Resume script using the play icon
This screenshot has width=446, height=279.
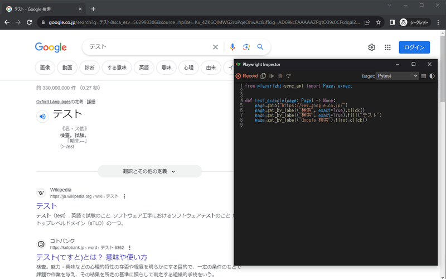click(x=272, y=76)
